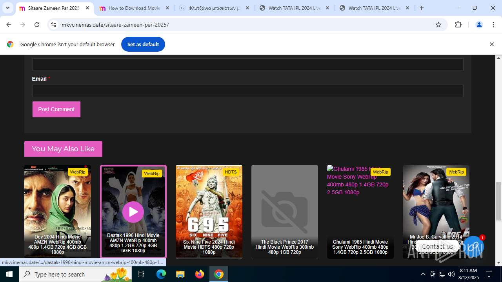Open site information icon in address bar

pyautogui.click(x=54, y=25)
